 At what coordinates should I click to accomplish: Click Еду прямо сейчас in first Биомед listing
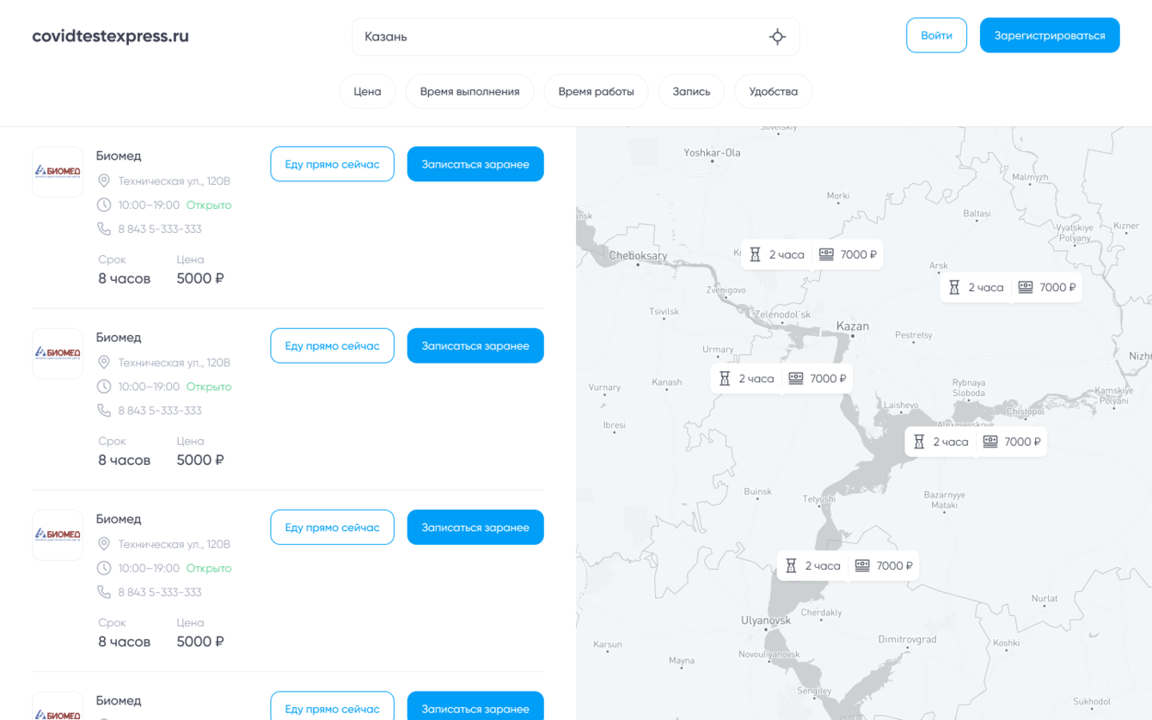tap(332, 164)
